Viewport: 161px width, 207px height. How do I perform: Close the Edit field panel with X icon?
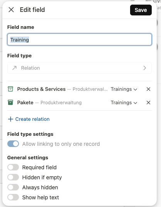11,10
